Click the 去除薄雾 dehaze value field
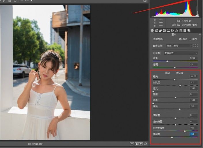The width and height of the screenshot is (203, 148). click(193, 122)
